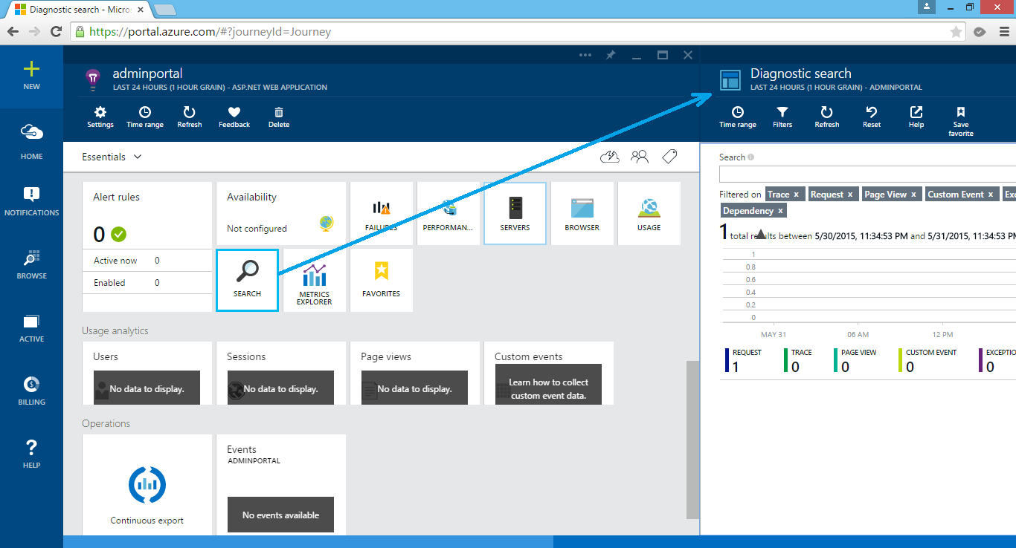
Task: Remove the Trace filter tag
Action: click(x=796, y=195)
